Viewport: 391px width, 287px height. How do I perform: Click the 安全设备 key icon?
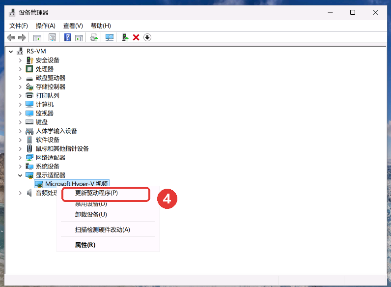pyautogui.click(x=29, y=60)
